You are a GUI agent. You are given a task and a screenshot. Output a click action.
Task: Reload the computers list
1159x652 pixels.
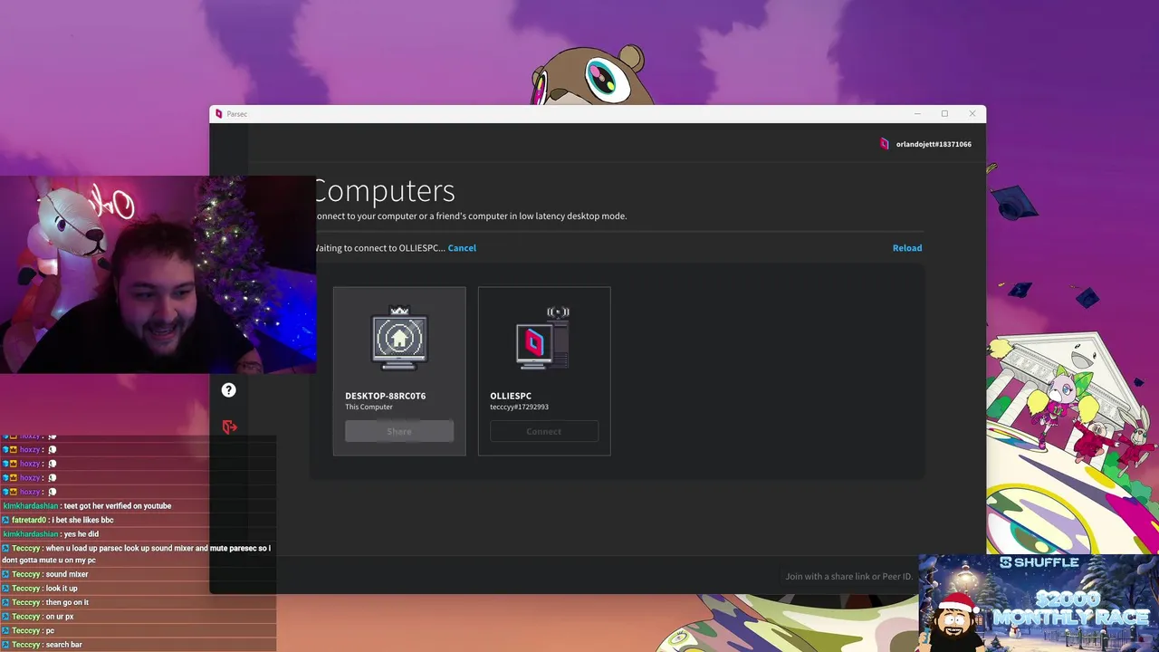click(907, 248)
